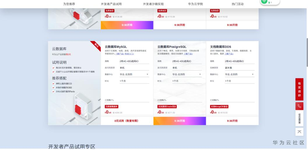Switch to the 开发者产品试用 tab
Screen dimensions: 308x150
point(111,4)
